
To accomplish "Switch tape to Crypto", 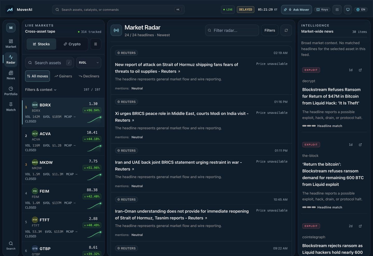I will click(72, 44).
